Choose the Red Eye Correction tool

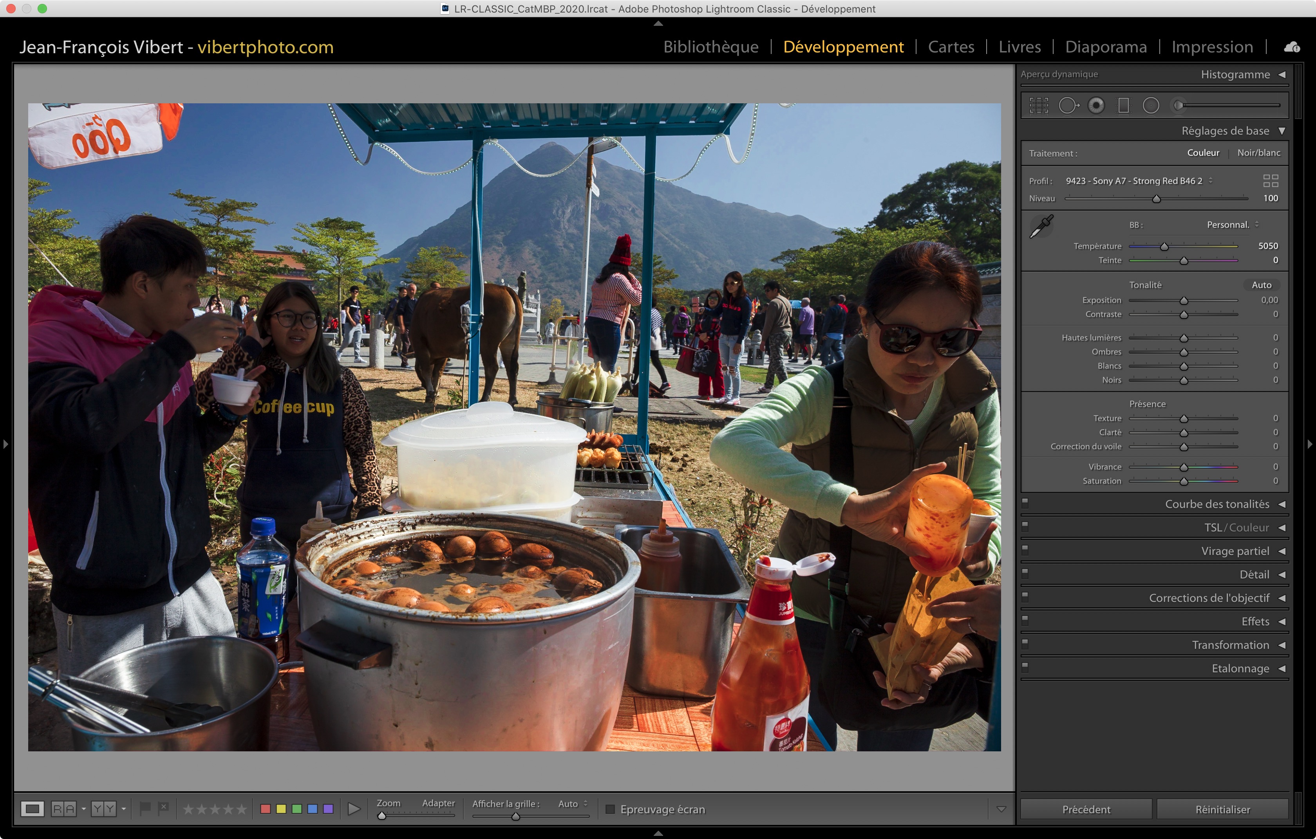coord(1096,105)
